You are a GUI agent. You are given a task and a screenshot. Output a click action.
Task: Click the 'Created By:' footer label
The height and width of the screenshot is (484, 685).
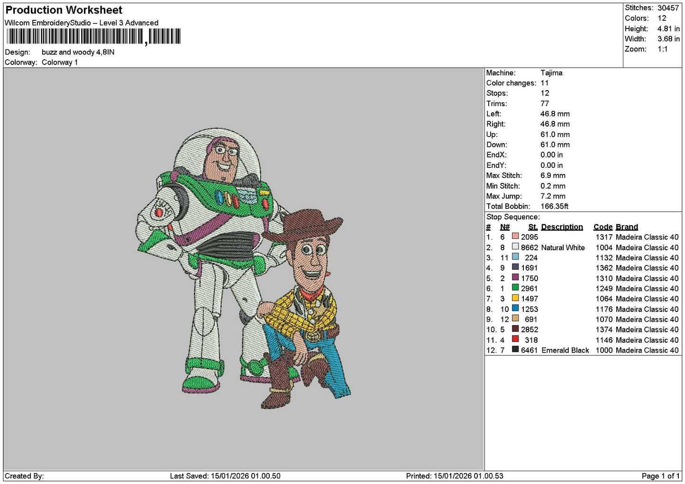pos(24,476)
